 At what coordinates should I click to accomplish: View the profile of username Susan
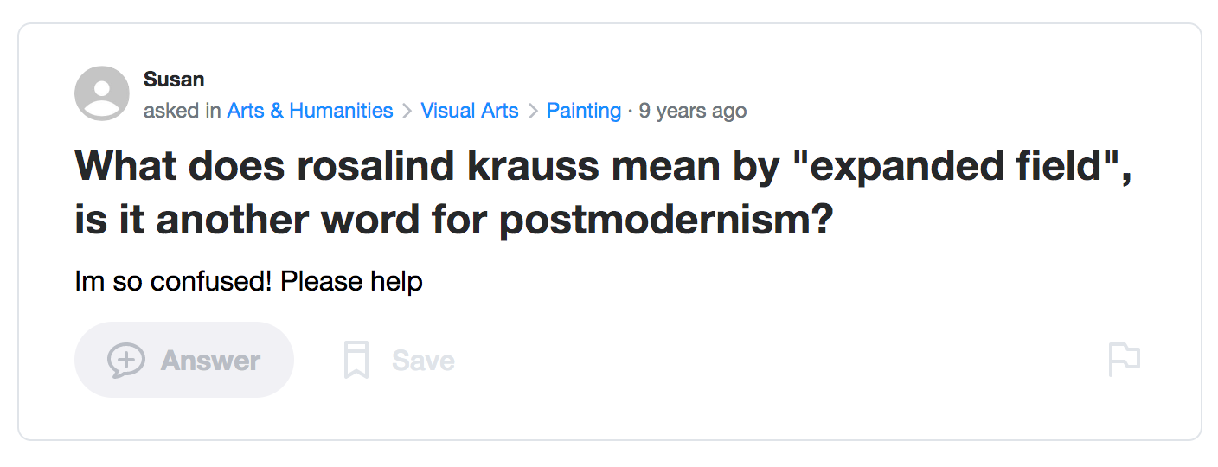pyautogui.click(x=174, y=80)
